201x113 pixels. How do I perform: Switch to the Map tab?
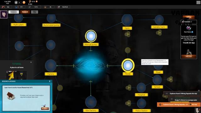(35, 12)
